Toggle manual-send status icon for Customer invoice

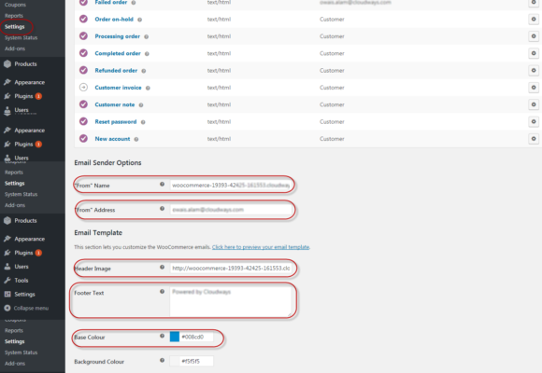(x=83, y=88)
